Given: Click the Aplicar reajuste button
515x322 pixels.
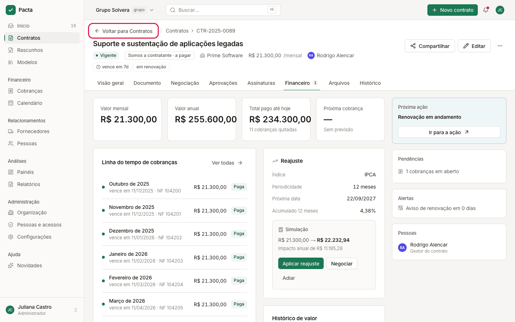Looking at the screenshot, I should 301,264.
